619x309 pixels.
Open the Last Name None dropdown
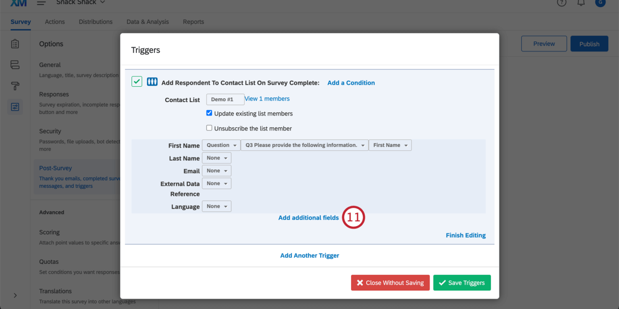pos(217,158)
